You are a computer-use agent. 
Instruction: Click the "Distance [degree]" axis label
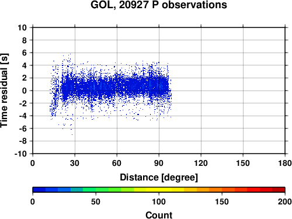(x=159, y=178)
